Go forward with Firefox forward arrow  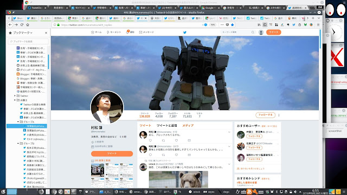coord(16,25)
